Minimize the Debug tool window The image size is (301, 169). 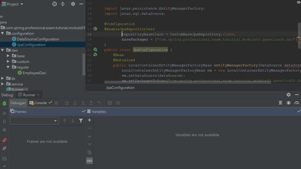point(297,95)
